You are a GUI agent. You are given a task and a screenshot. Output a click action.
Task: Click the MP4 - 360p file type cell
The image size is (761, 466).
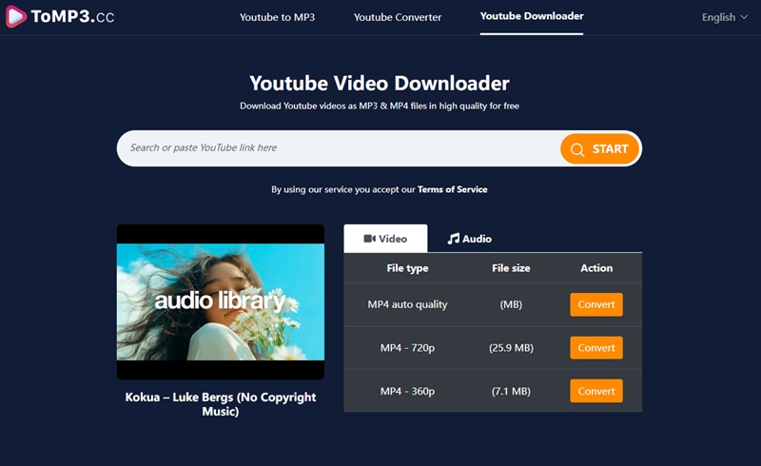click(x=407, y=391)
